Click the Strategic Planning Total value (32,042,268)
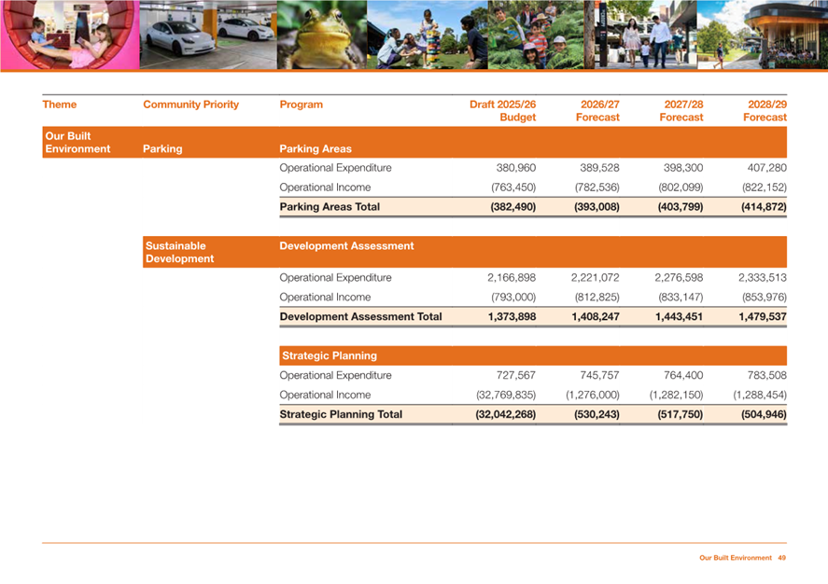Image resolution: width=828 pixels, height=584 pixels. (498, 414)
